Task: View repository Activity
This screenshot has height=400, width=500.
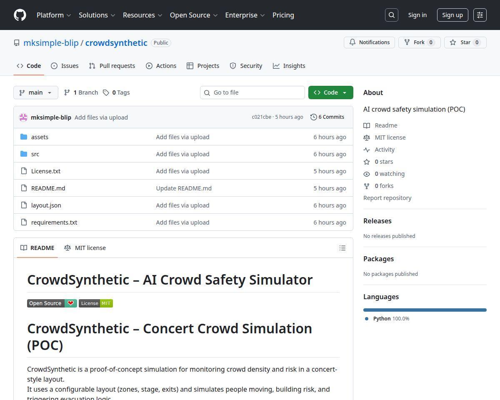Action: coord(379,150)
